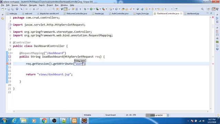220x124 pixels.
Task: Toggle Show Whitespace Characters pilcrow icon
Action: [80, 9]
